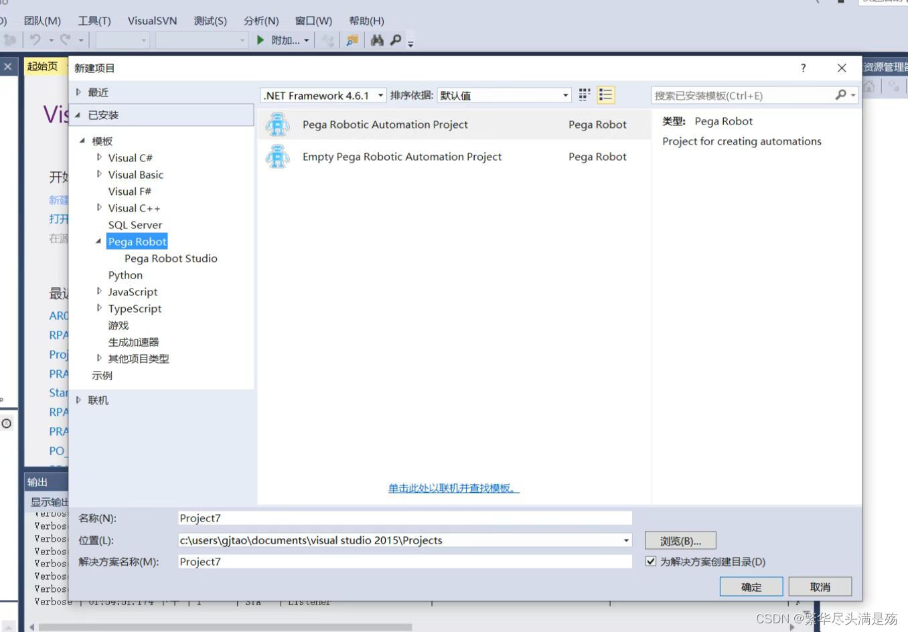This screenshot has width=908, height=632.
Task: Open the 测试(S) menu
Action: pos(210,21)
